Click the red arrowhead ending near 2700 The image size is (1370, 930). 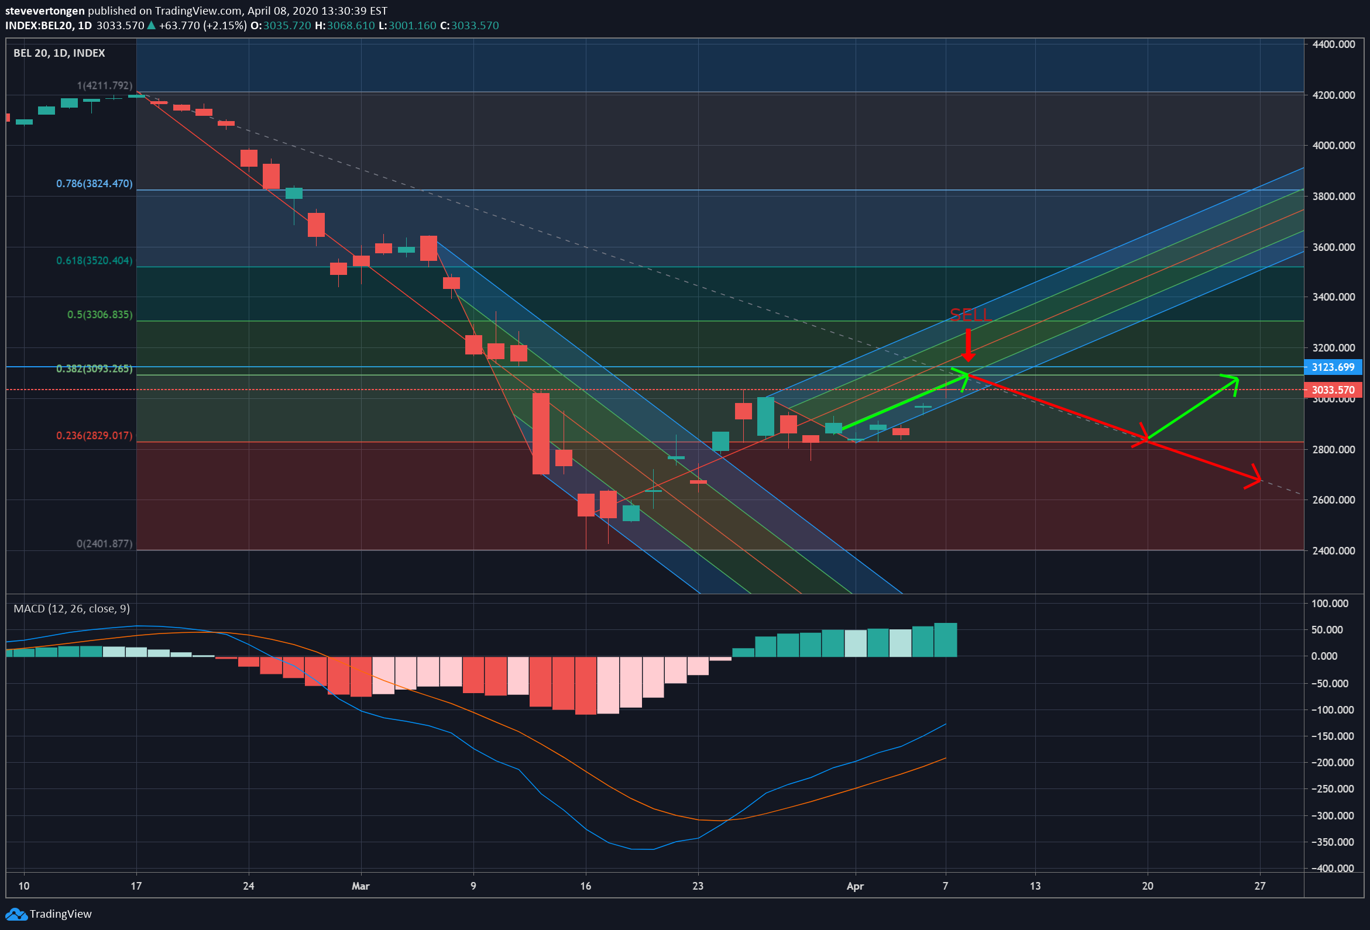pos(1255,478)
